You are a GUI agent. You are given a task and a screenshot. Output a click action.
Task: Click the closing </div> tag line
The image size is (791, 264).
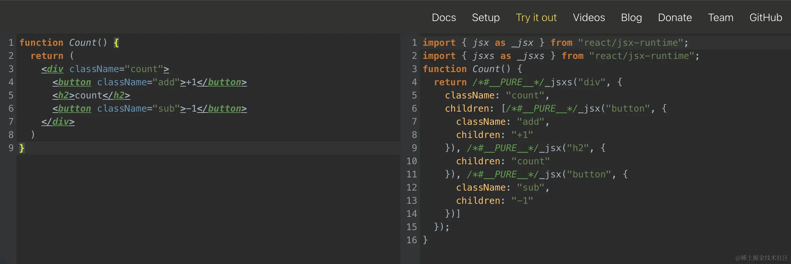click(x=58, y=121)
